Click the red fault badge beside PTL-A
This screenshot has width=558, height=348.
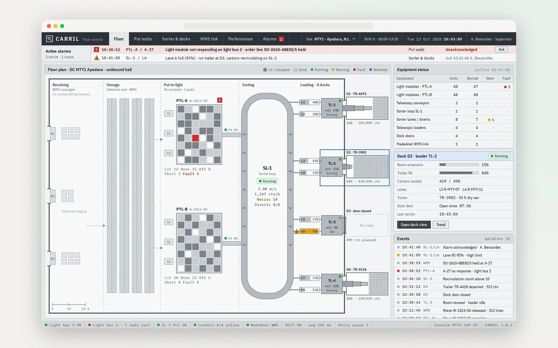(x=220, y=100)
